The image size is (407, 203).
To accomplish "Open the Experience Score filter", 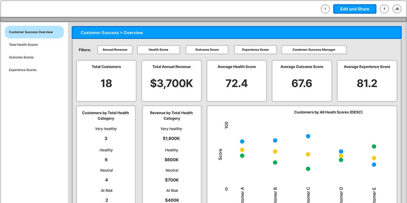I will 255,49.
